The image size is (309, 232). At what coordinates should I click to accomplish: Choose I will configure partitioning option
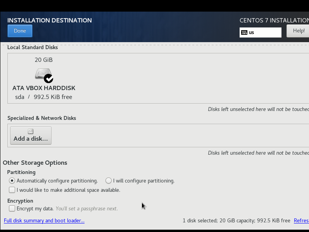pos(109,181)
